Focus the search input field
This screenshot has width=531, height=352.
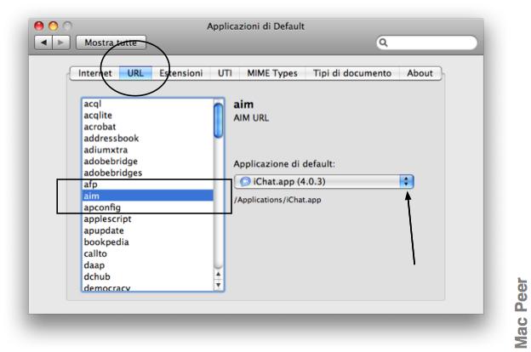pyautogui.click(x=426, y=43)
